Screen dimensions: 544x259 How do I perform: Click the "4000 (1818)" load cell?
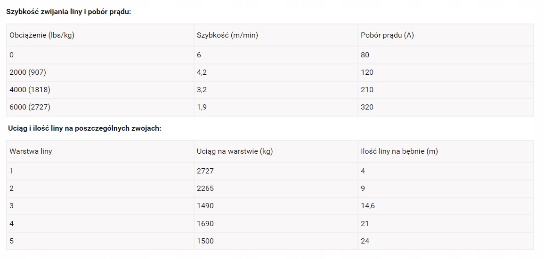point(30,90)
